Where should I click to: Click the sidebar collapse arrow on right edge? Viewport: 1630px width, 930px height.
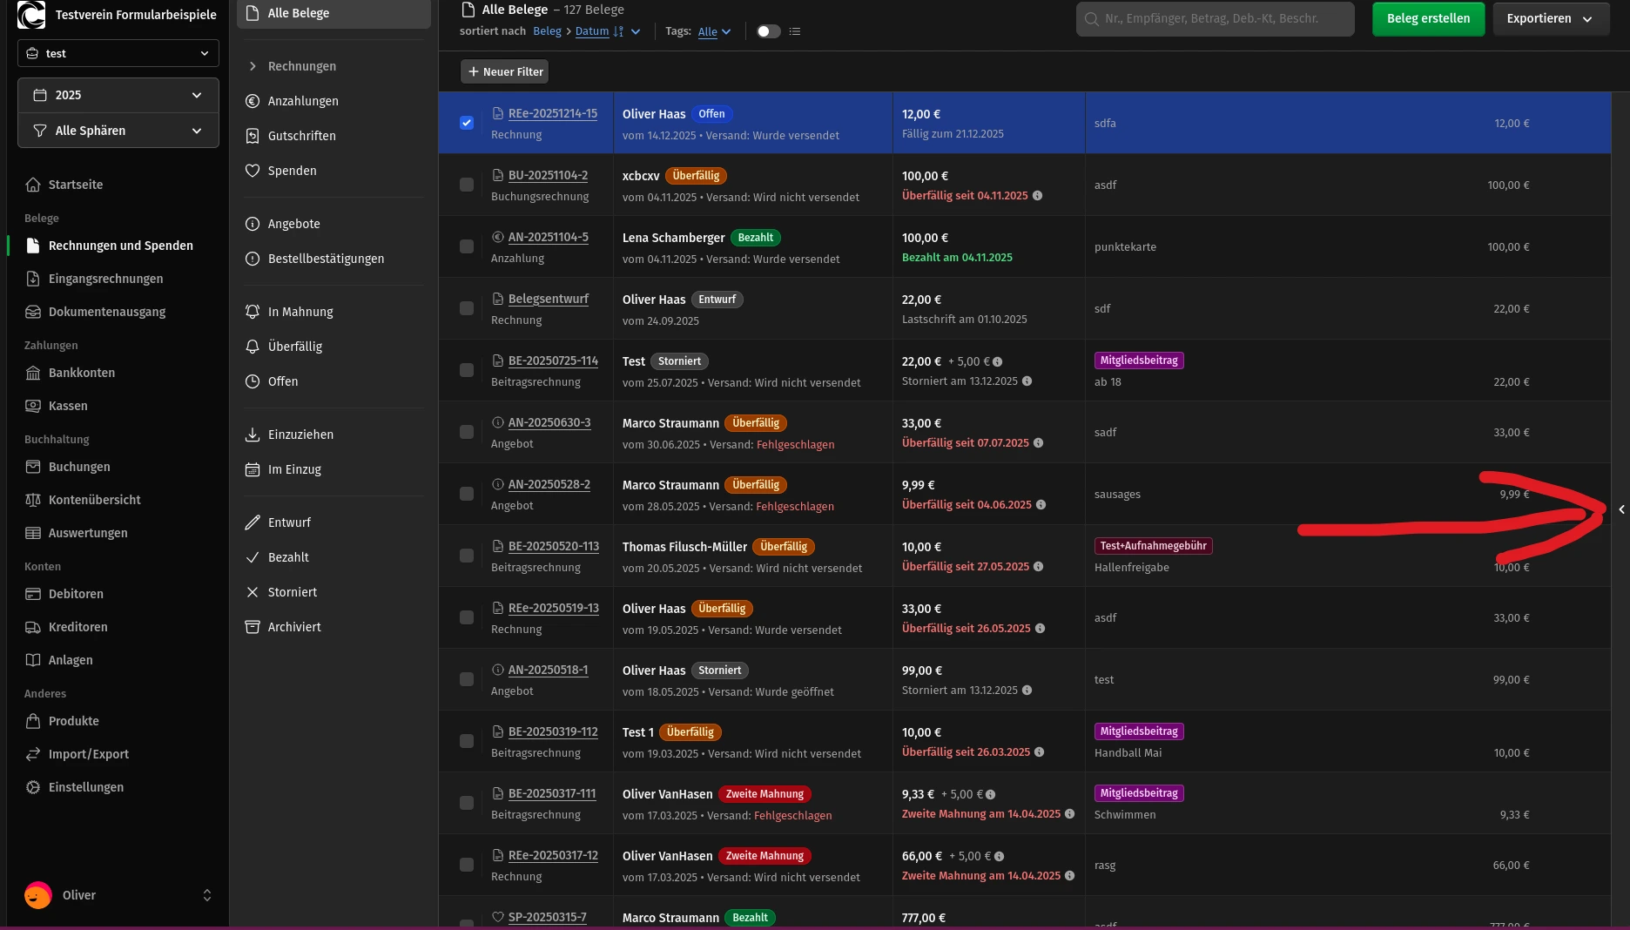click(x=1621, y=509)
